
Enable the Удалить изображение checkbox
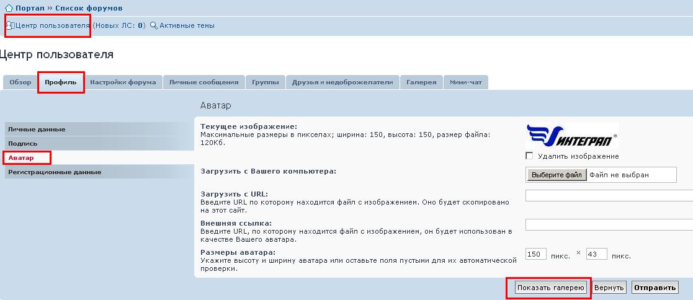click(529, 156)
